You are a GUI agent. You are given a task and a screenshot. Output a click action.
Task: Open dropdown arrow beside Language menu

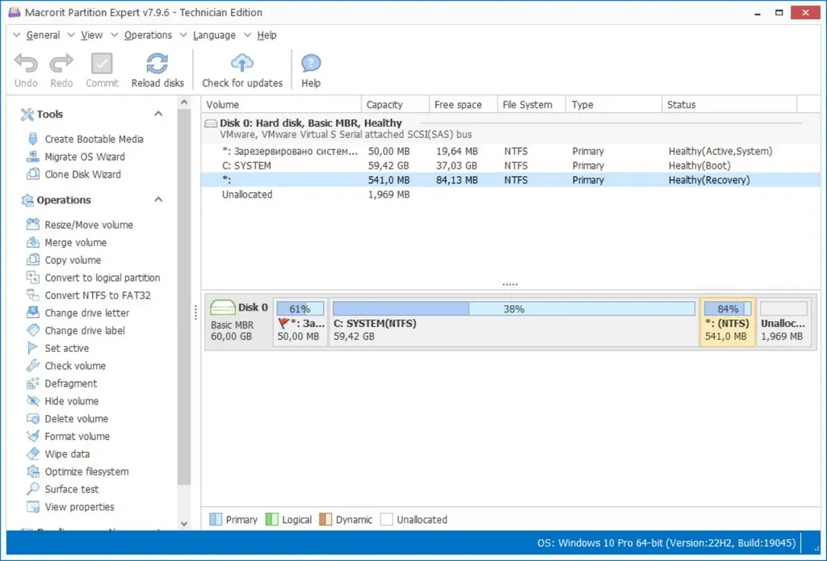[183, 36]
